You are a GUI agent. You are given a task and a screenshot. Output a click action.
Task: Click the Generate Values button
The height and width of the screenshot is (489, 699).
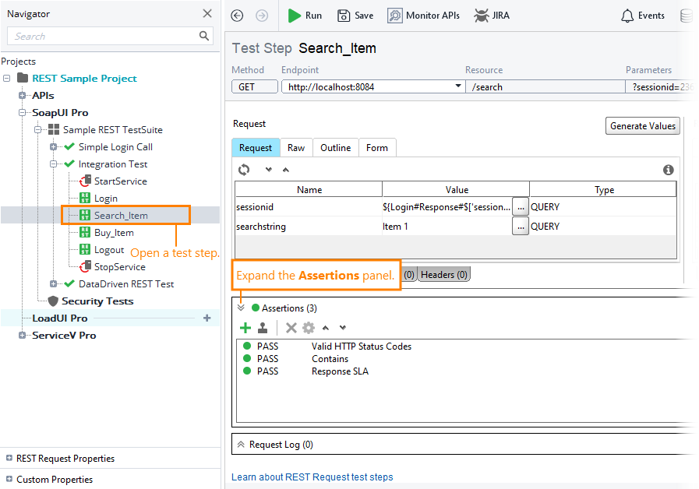642,126
